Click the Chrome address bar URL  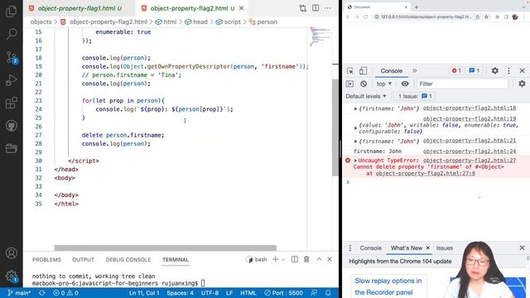426,17
